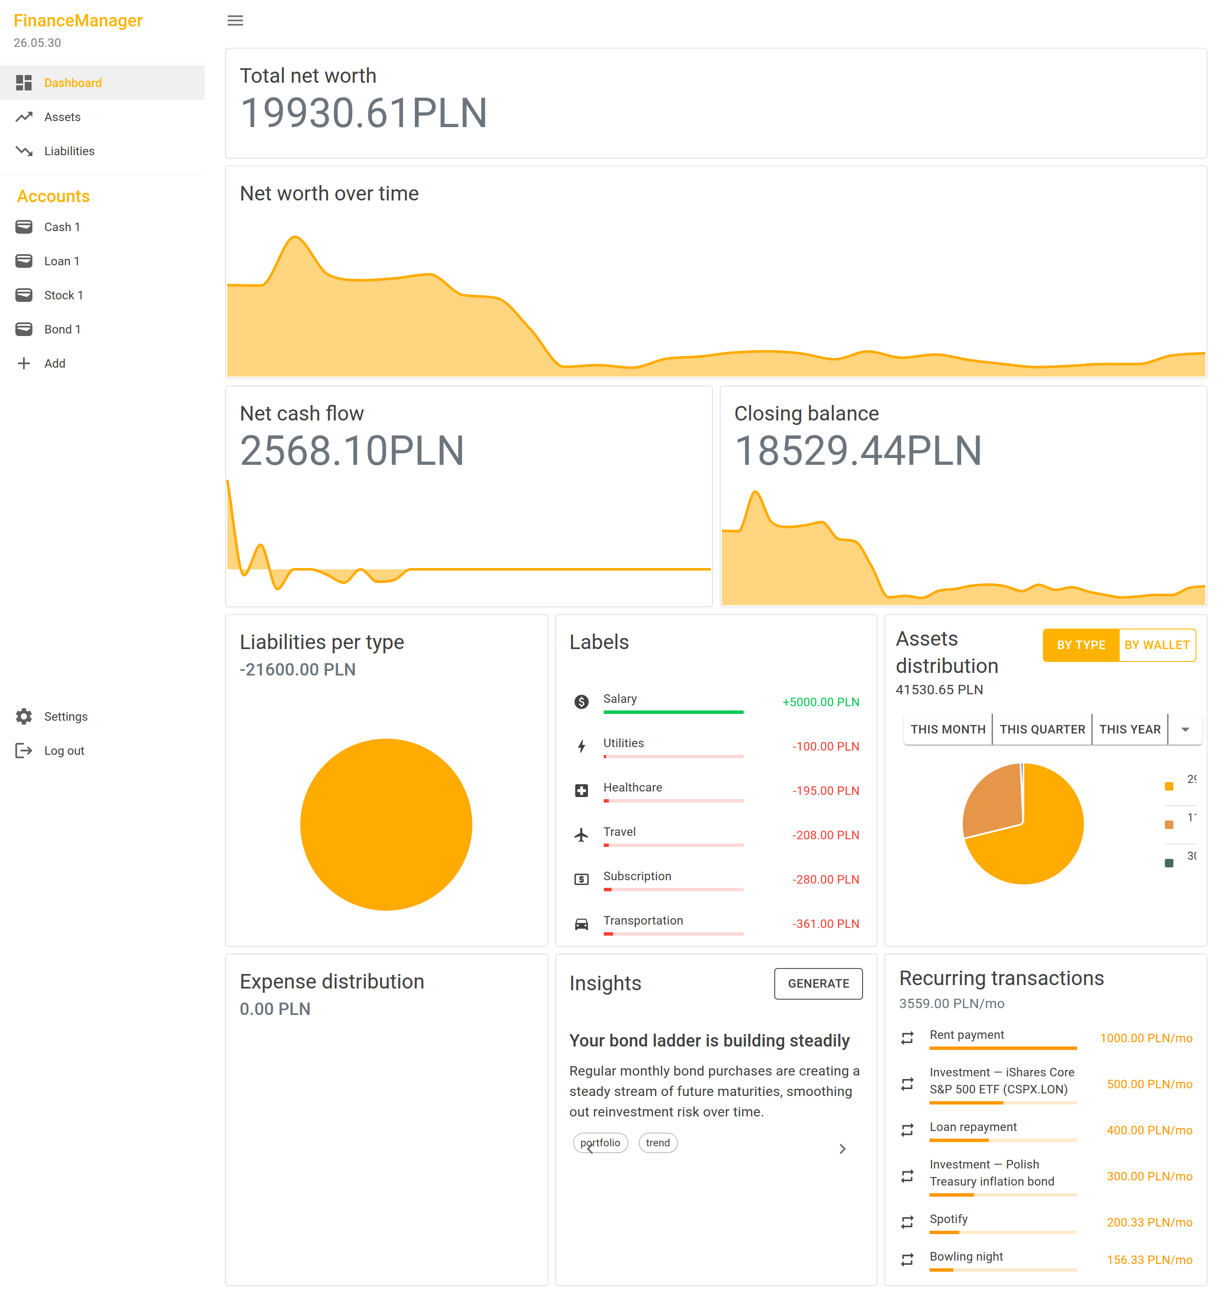Click the lighter orange legend swatch in assets

(x=1169, y=825)
